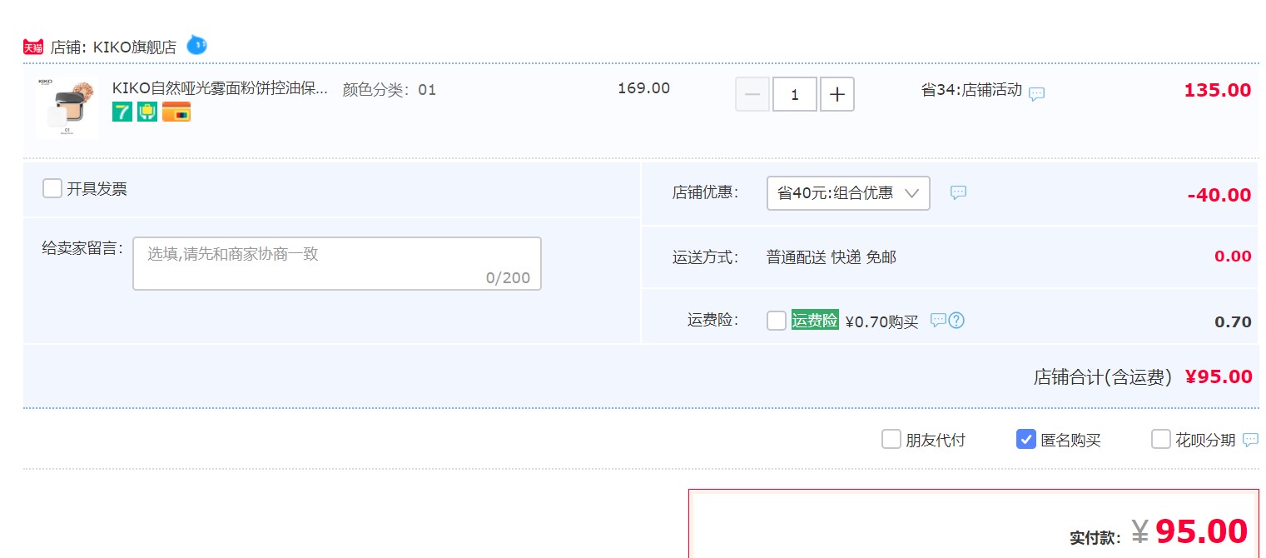This screenshot has width=1266, height=558.
Task: Click the comment icon beside ¥0.70购买
Action: [938, 320]
